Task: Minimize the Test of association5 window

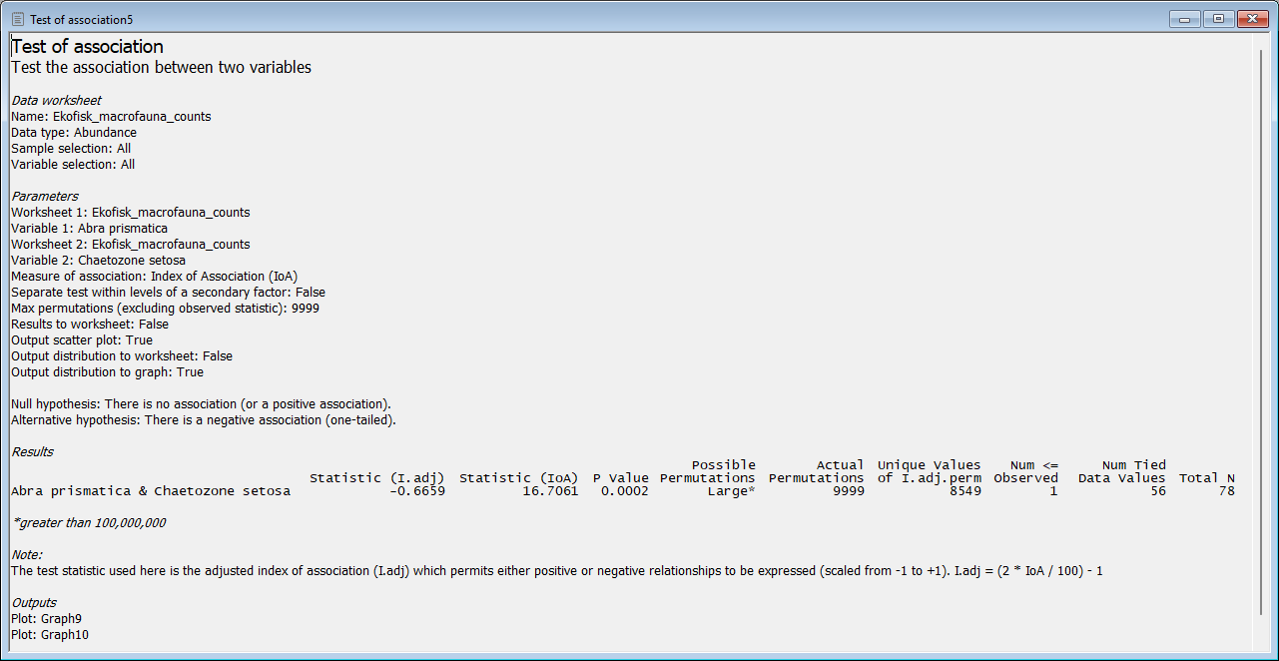Action: pos(1184,18)
